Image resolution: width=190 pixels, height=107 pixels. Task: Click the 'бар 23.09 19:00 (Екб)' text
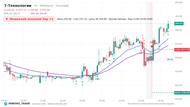tap(140, 19)
